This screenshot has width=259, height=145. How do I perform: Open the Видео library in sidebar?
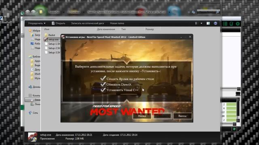[35, 65]
